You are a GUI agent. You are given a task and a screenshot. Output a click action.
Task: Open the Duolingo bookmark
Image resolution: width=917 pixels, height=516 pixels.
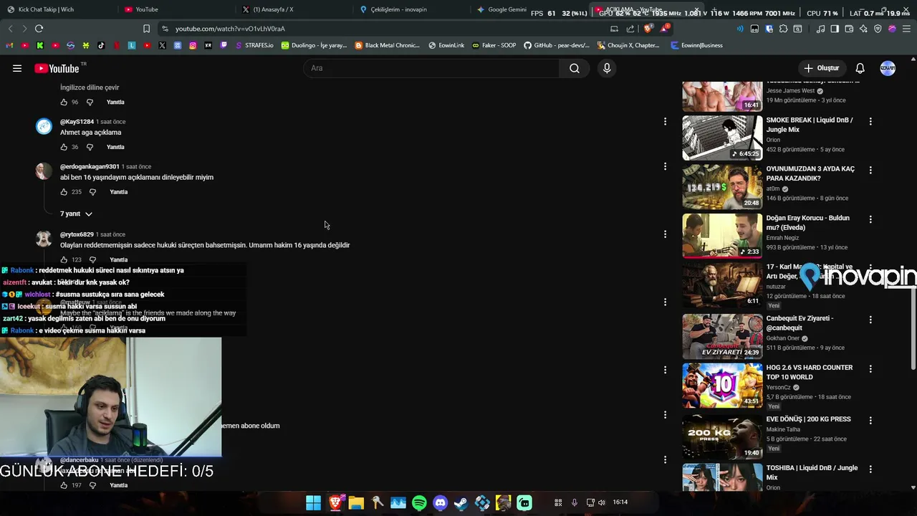(x=314, y=45)
